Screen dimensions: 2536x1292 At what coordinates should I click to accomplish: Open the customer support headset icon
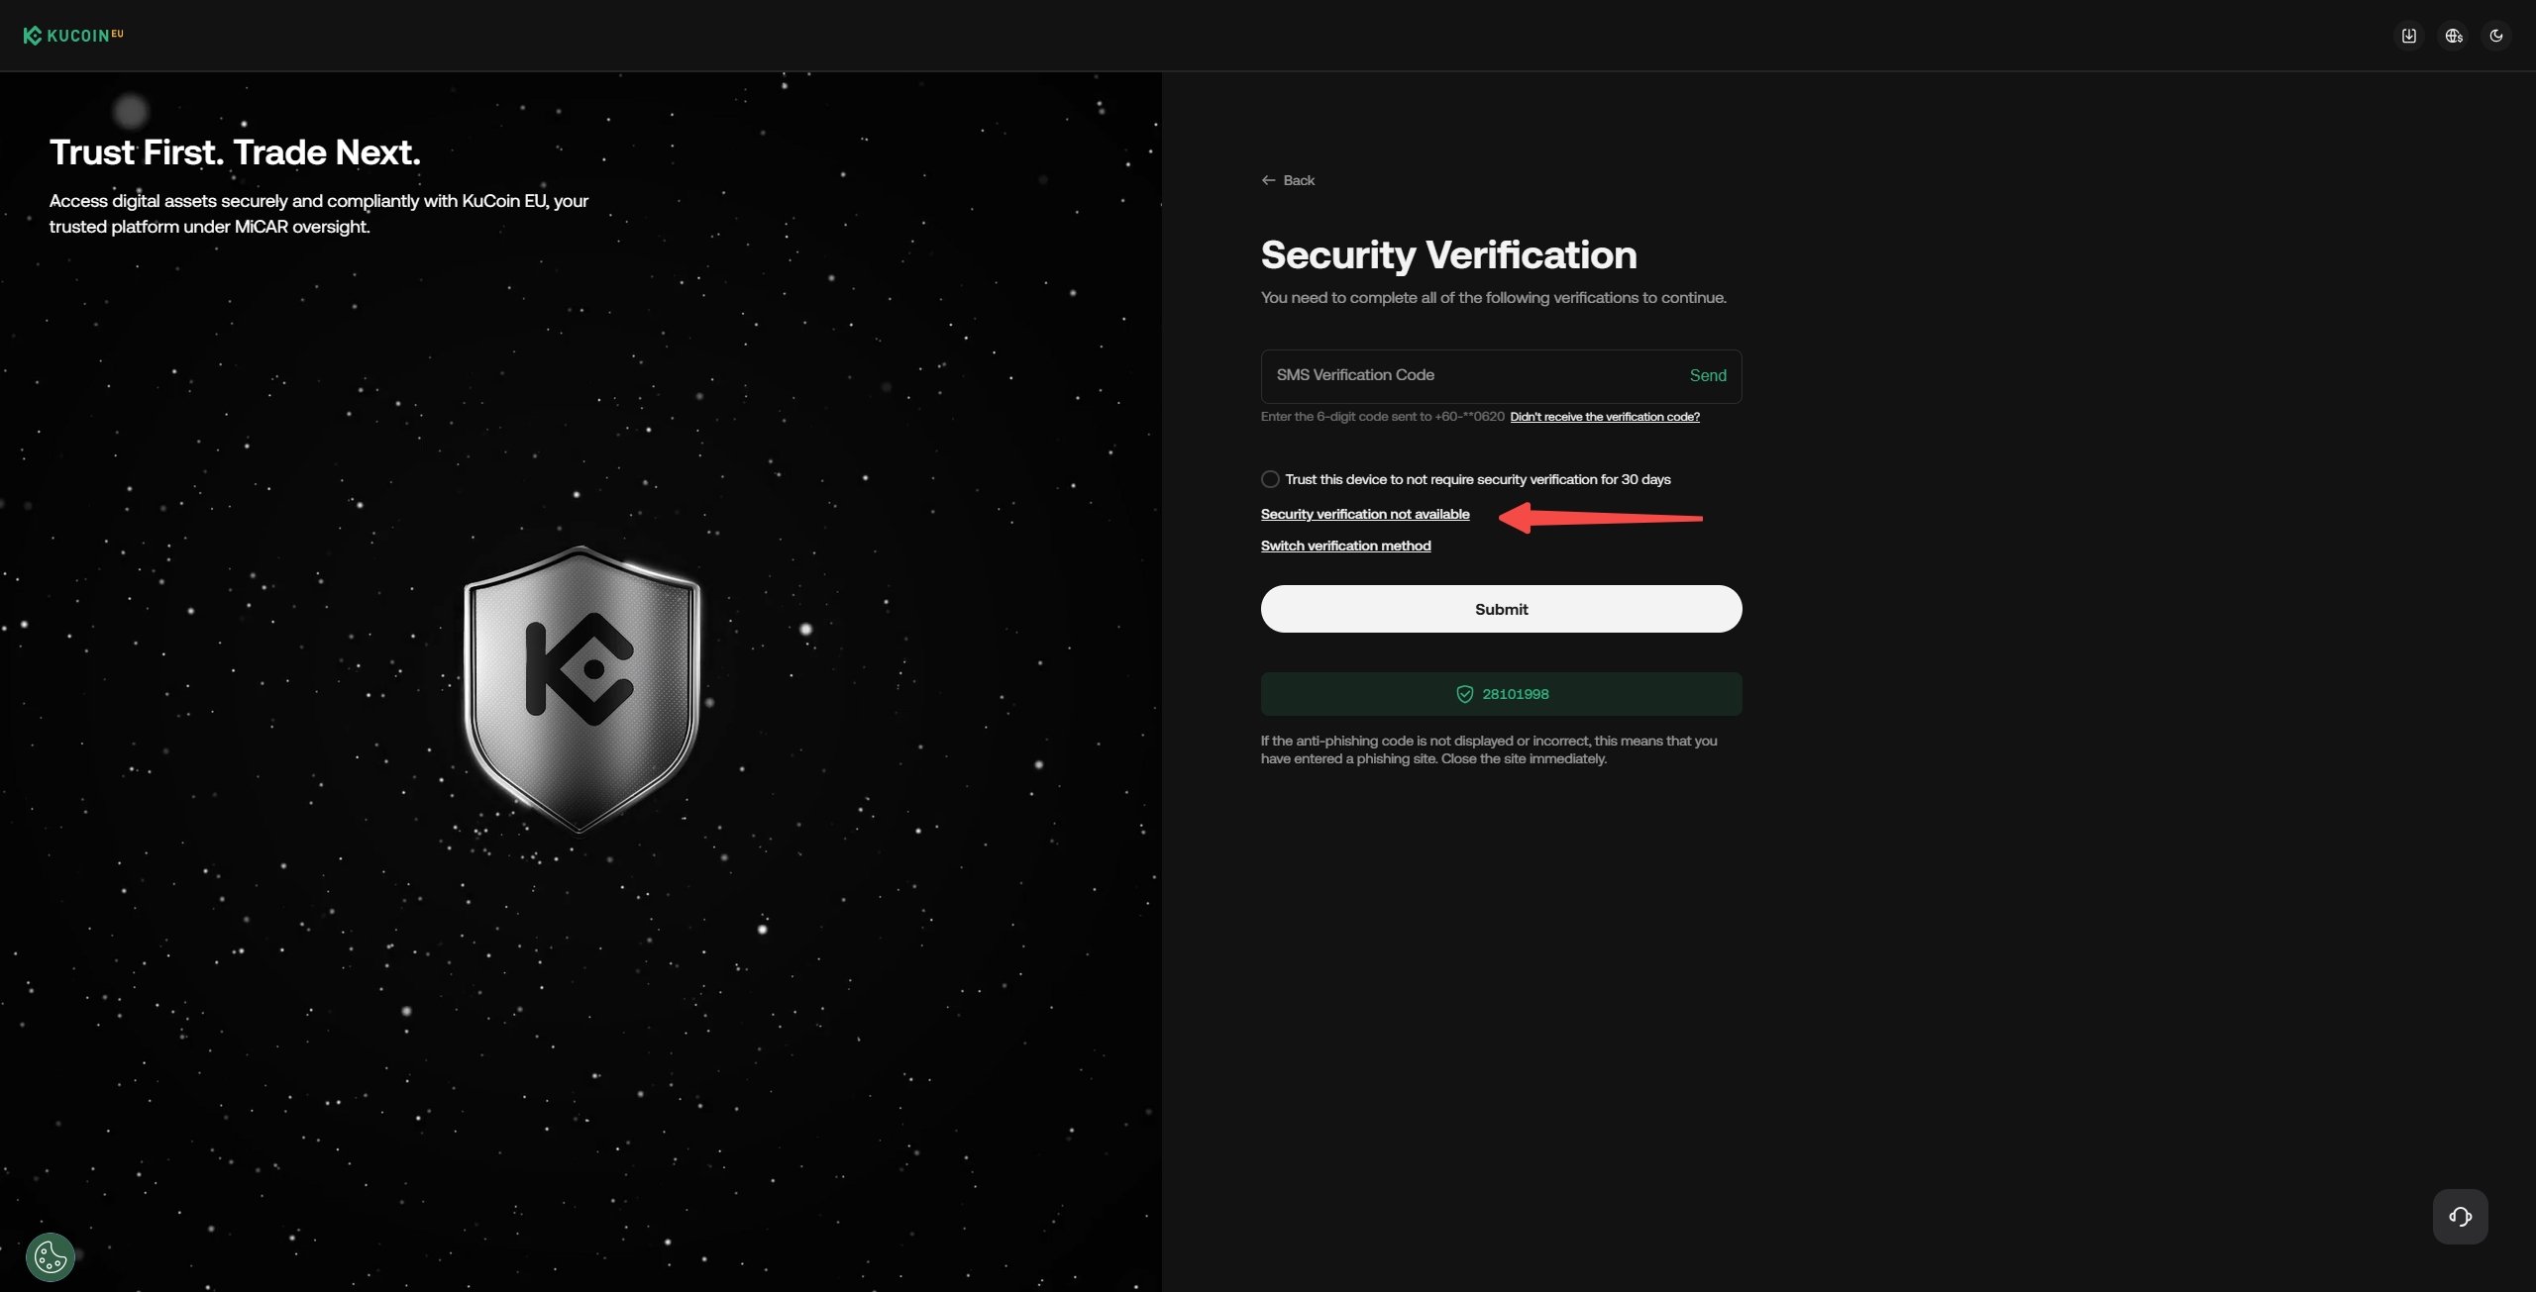pyautogui.click(x=2460, y=1217)
